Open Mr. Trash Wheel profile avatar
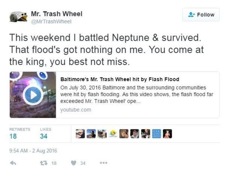The image size is (229, 169). 18,17
